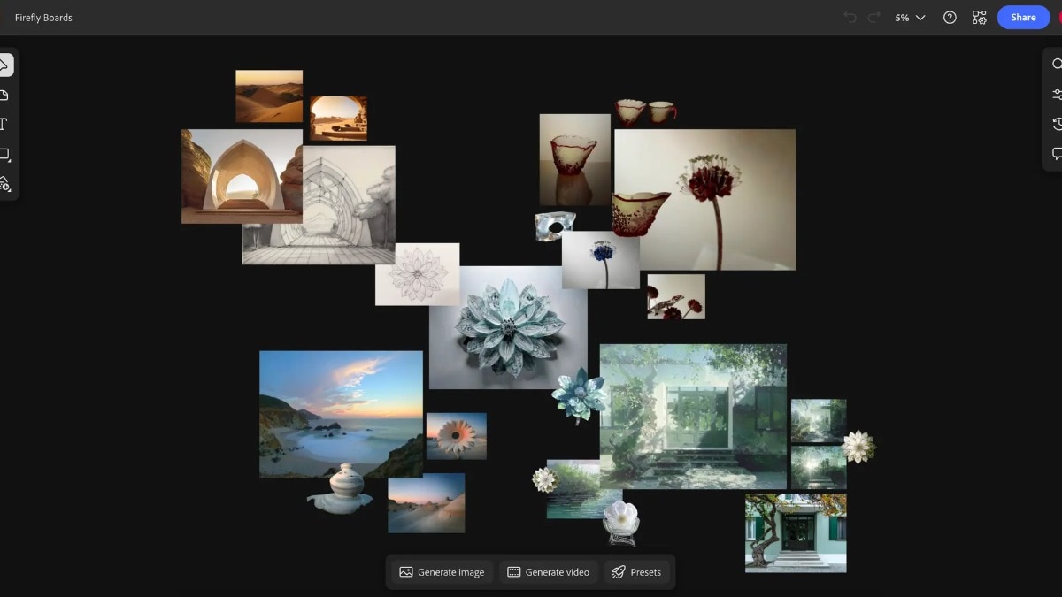Image resolution: width=1062 pixels, height=597 pixels.
Task: Select the Text tool
Action: (x=5, y=124)
